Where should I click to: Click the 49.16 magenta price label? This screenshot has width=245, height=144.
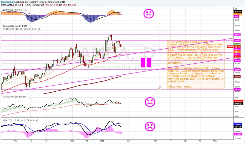pos(237,60)
